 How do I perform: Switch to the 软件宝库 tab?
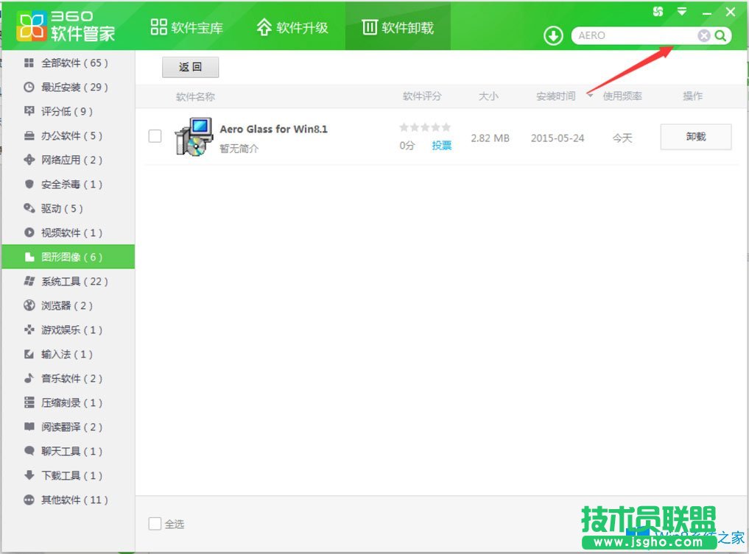coord(186,25)
